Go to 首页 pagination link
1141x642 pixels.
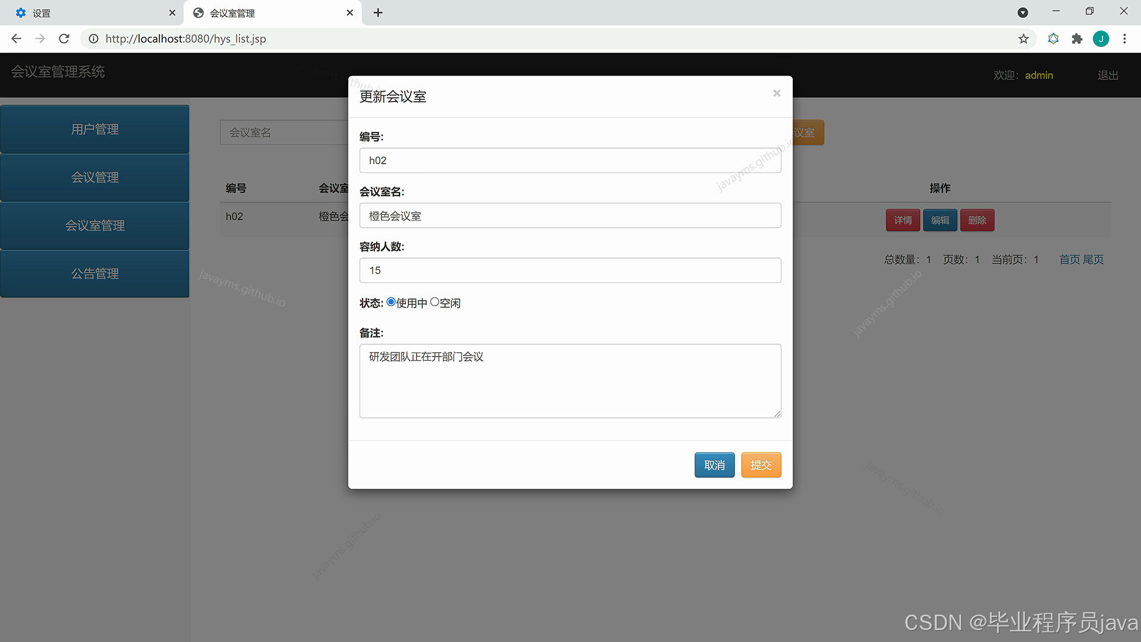[1069, 260]
